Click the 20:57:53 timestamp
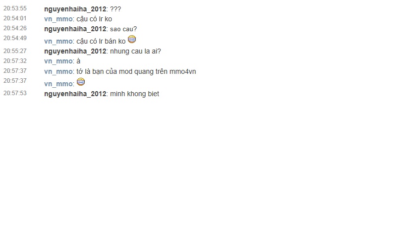This screenshot has width=406, height=228. coord(15,93)
